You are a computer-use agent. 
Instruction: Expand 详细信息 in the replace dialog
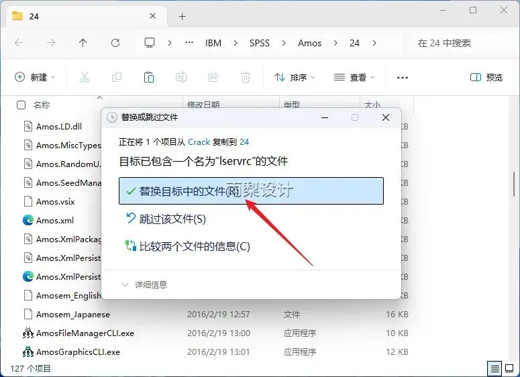[144, 284]
